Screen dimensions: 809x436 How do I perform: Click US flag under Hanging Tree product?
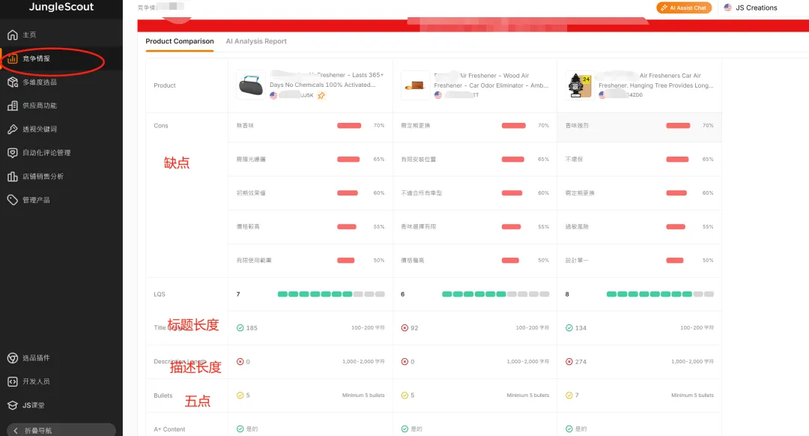click(602, 95)
